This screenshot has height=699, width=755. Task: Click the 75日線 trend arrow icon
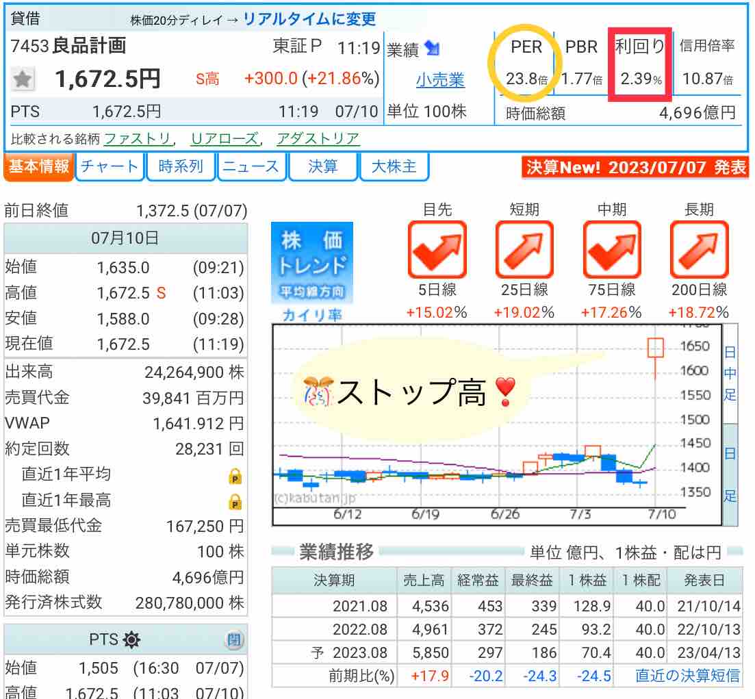point(612,249)
